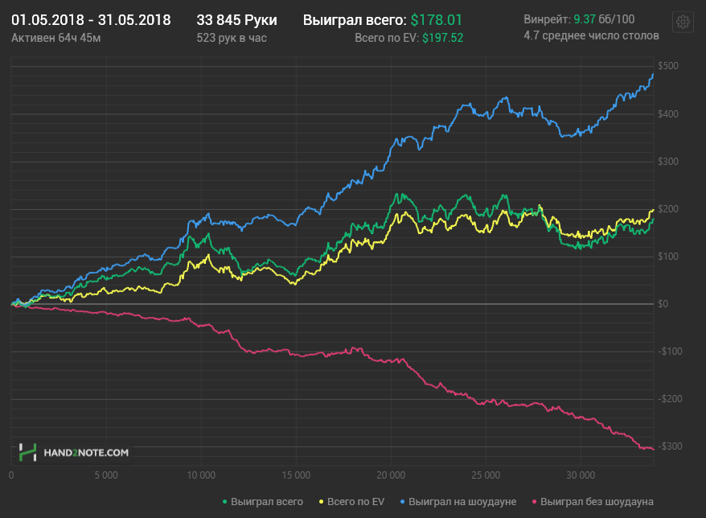Click the '15 000' x-axis label
Viewport: 706px width, 518px height.
[x=296, y=475]
